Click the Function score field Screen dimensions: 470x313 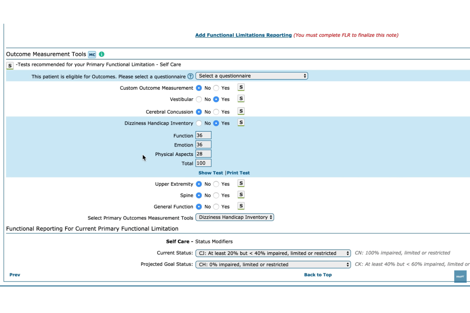click(203, 135)
